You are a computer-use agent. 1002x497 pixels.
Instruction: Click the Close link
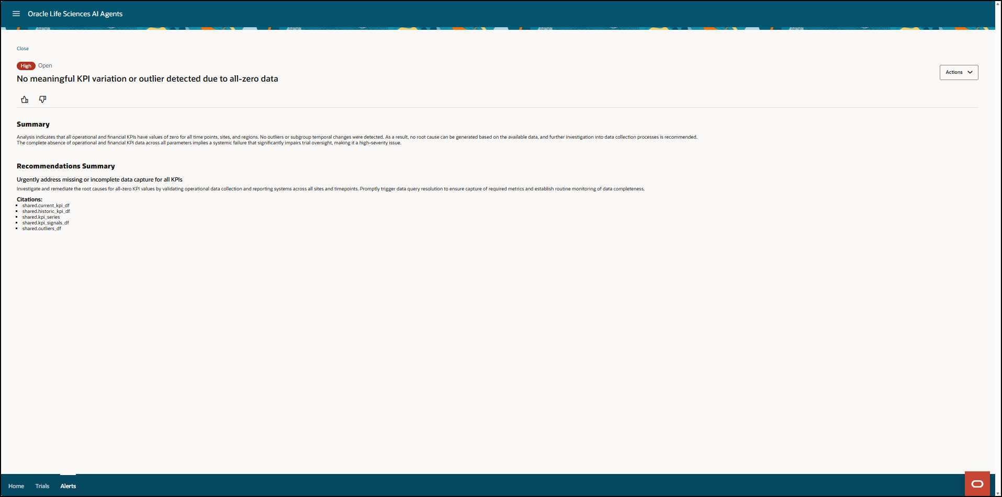[x=22, y=49]
